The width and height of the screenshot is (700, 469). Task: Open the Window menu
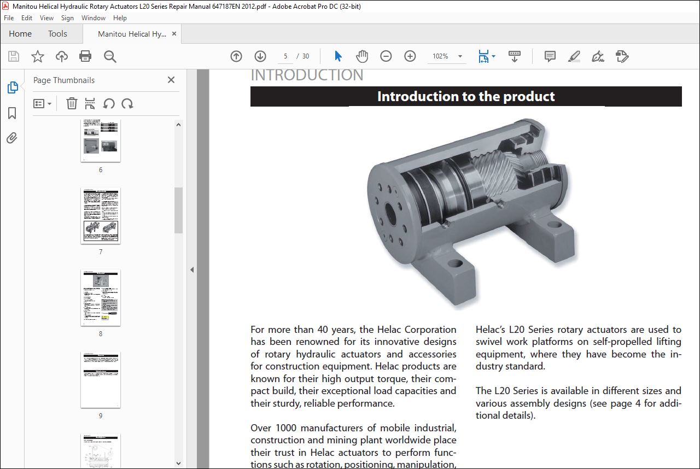coord(94,18)
